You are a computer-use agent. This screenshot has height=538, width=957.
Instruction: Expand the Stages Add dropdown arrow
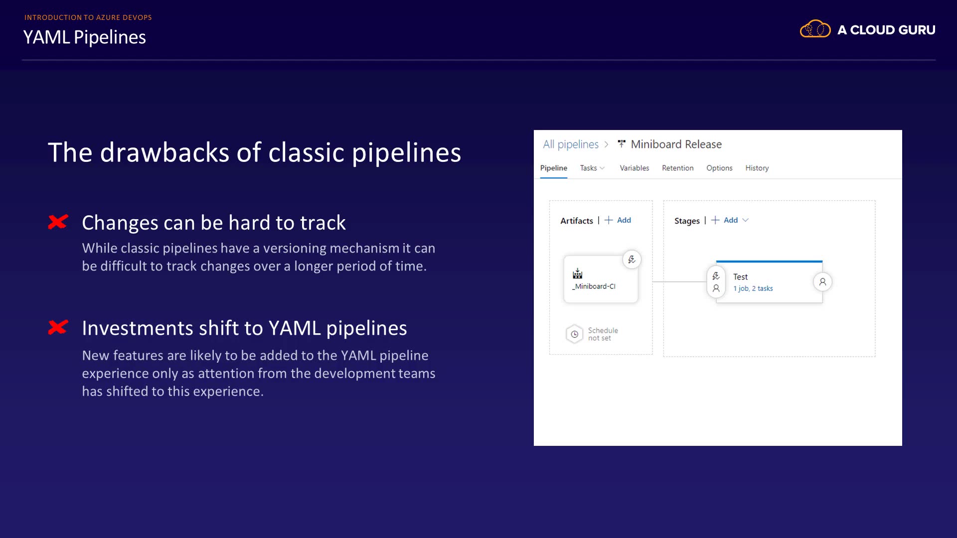coord(745,220)
